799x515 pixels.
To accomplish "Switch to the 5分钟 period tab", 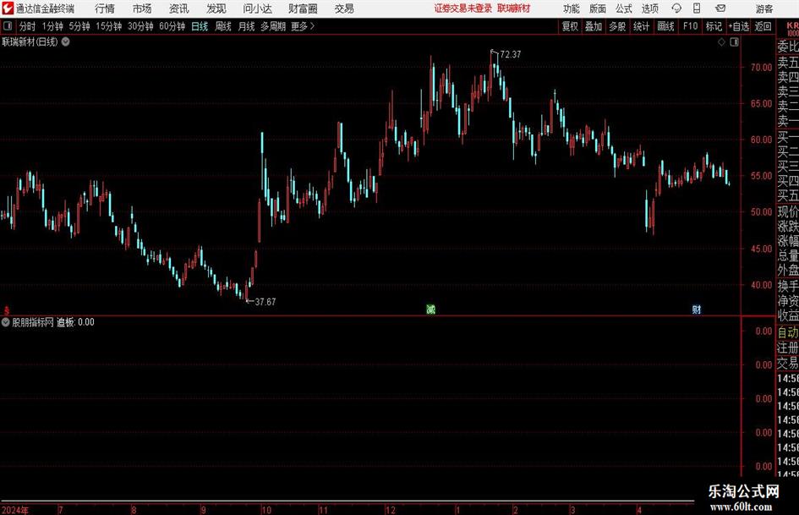I will (x=79, y=26).
